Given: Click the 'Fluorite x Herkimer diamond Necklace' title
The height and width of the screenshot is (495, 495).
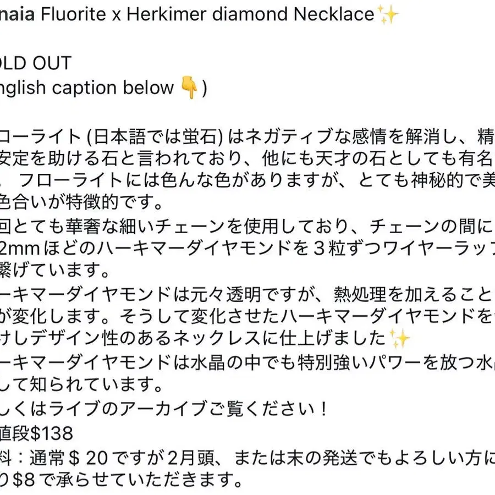Looking at the screenshot, I should (x=207, y=14).
